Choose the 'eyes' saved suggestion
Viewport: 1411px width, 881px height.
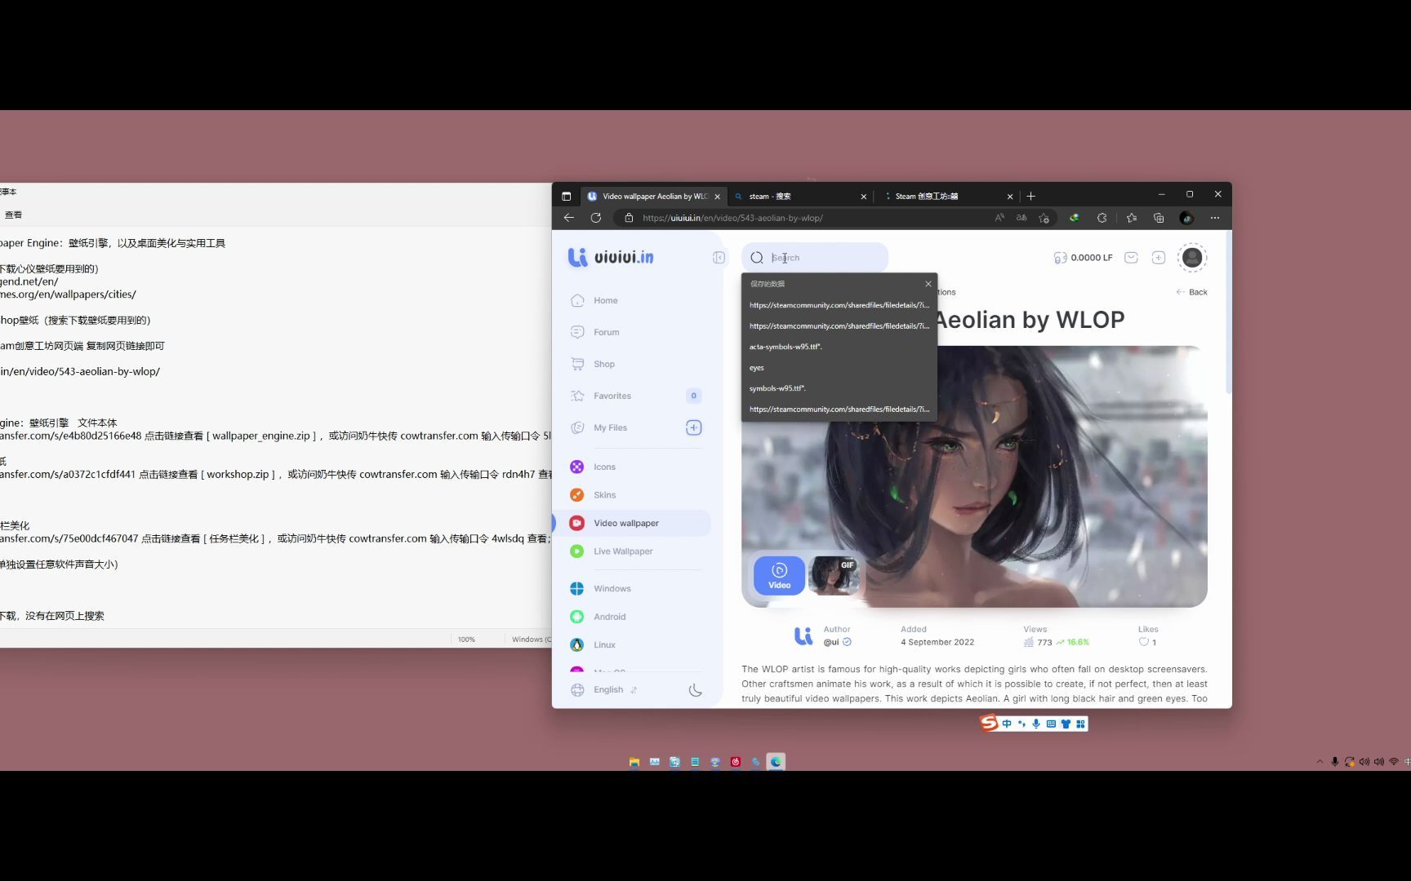[x=839, y=368]
